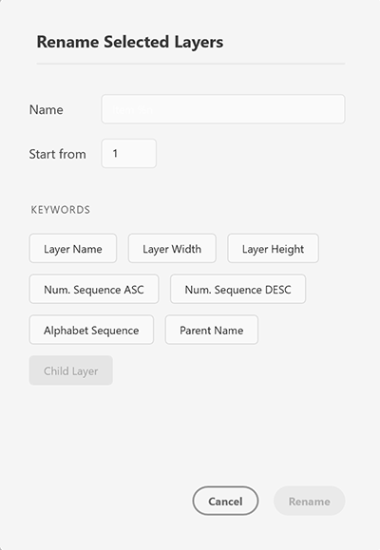380x550 pixels.
Task: Click the disabled Child Layer keyword
Action: [71, 370]
